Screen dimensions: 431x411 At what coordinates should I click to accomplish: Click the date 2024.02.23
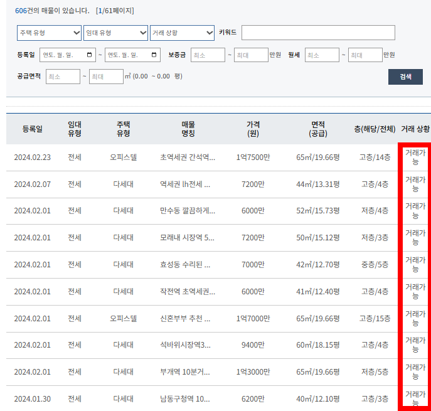[33, 157]
